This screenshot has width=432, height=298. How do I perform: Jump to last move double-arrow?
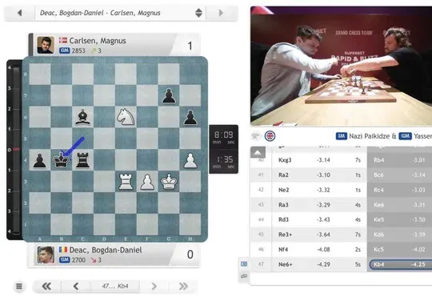coord(183,286)
